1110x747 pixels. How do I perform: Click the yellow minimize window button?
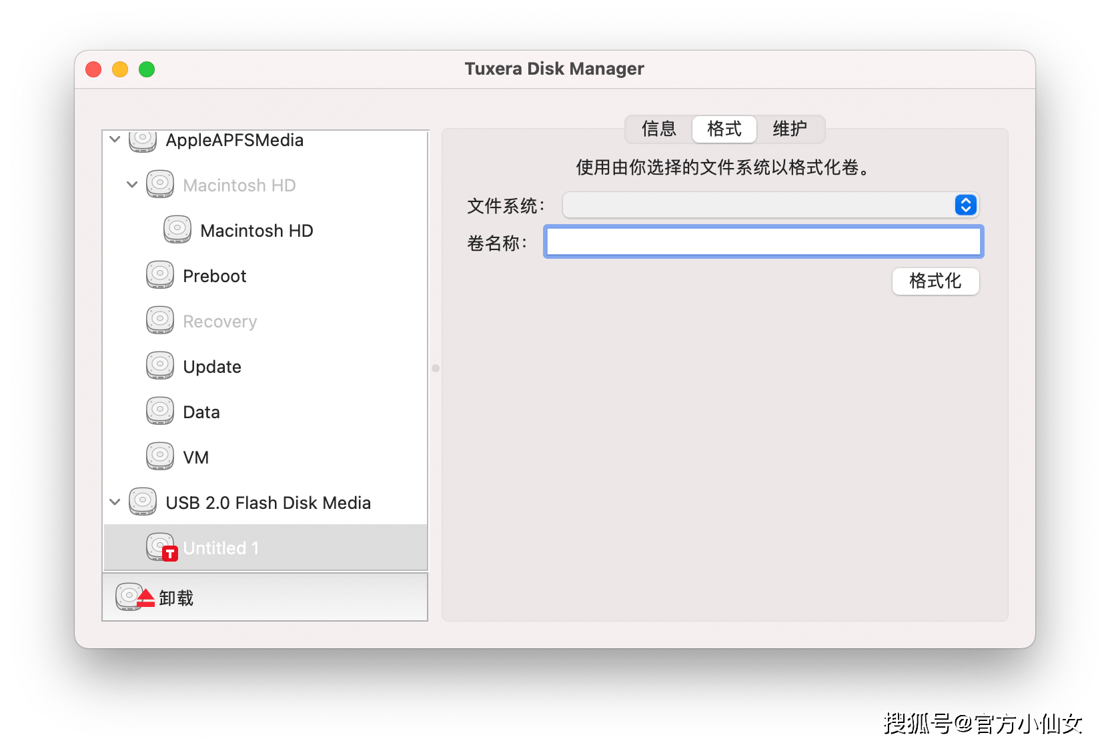(120, 69)
